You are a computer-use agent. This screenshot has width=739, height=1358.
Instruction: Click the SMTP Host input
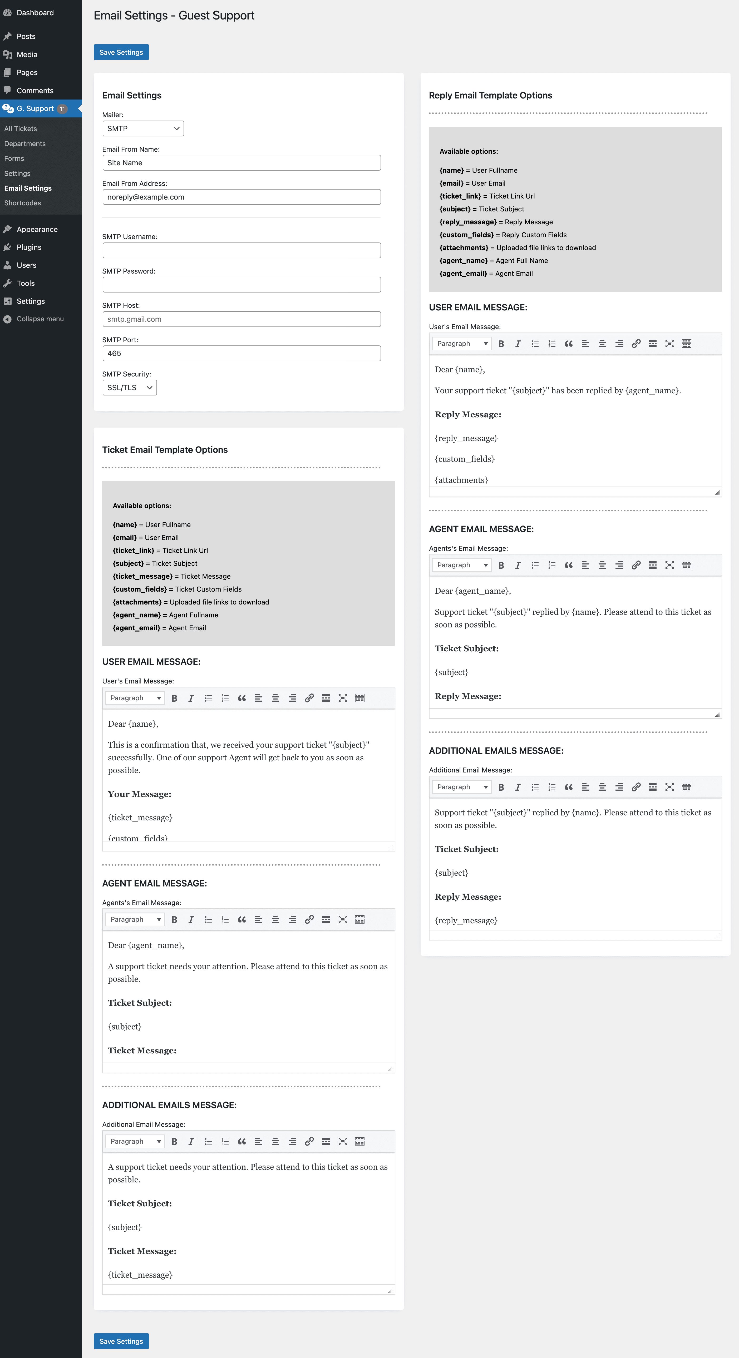pos(242,319)
